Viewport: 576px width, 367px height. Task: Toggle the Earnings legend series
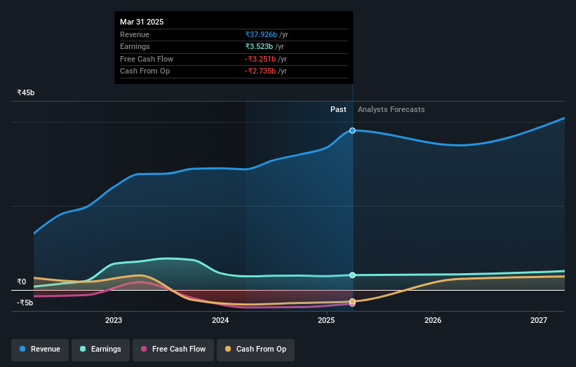[x=100, y=349]
